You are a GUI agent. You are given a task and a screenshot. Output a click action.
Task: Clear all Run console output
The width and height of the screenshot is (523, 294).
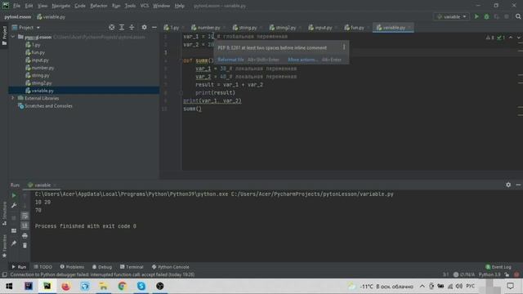25,245
